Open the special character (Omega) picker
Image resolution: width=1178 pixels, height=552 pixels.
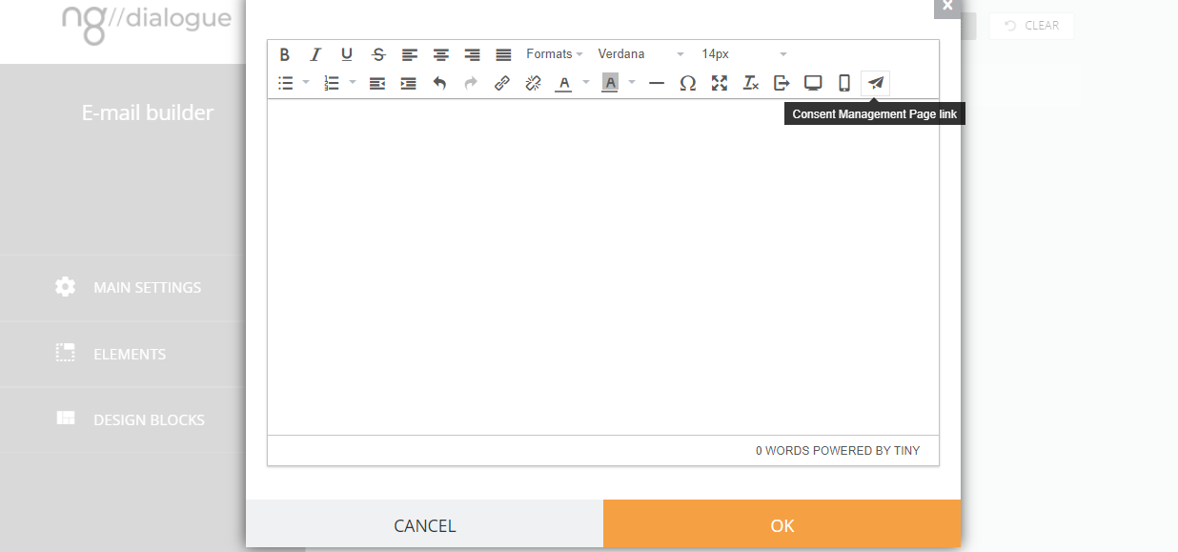click(x=687, y=83)
